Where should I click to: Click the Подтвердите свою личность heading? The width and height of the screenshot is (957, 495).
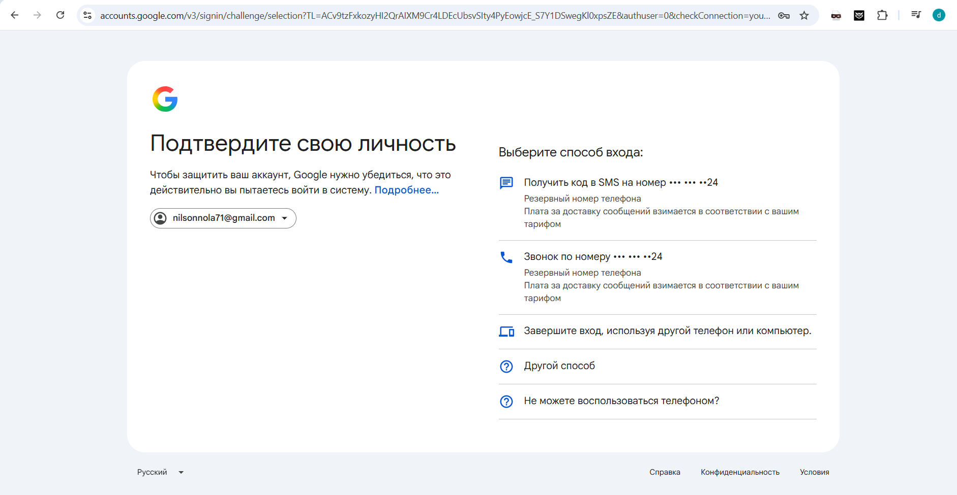[303, 144]
